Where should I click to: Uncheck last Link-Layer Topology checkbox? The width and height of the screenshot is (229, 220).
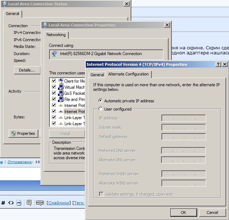[54, 123]
